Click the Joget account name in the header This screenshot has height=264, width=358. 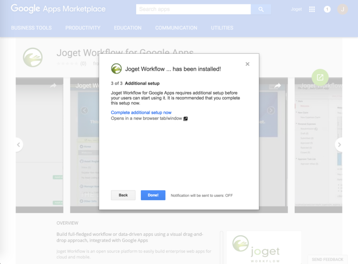(x=296, y=10)
